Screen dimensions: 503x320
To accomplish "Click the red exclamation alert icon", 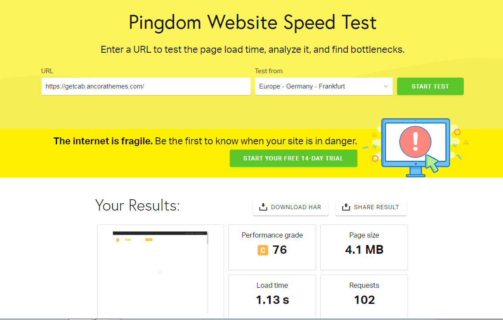I will [415, 142].
